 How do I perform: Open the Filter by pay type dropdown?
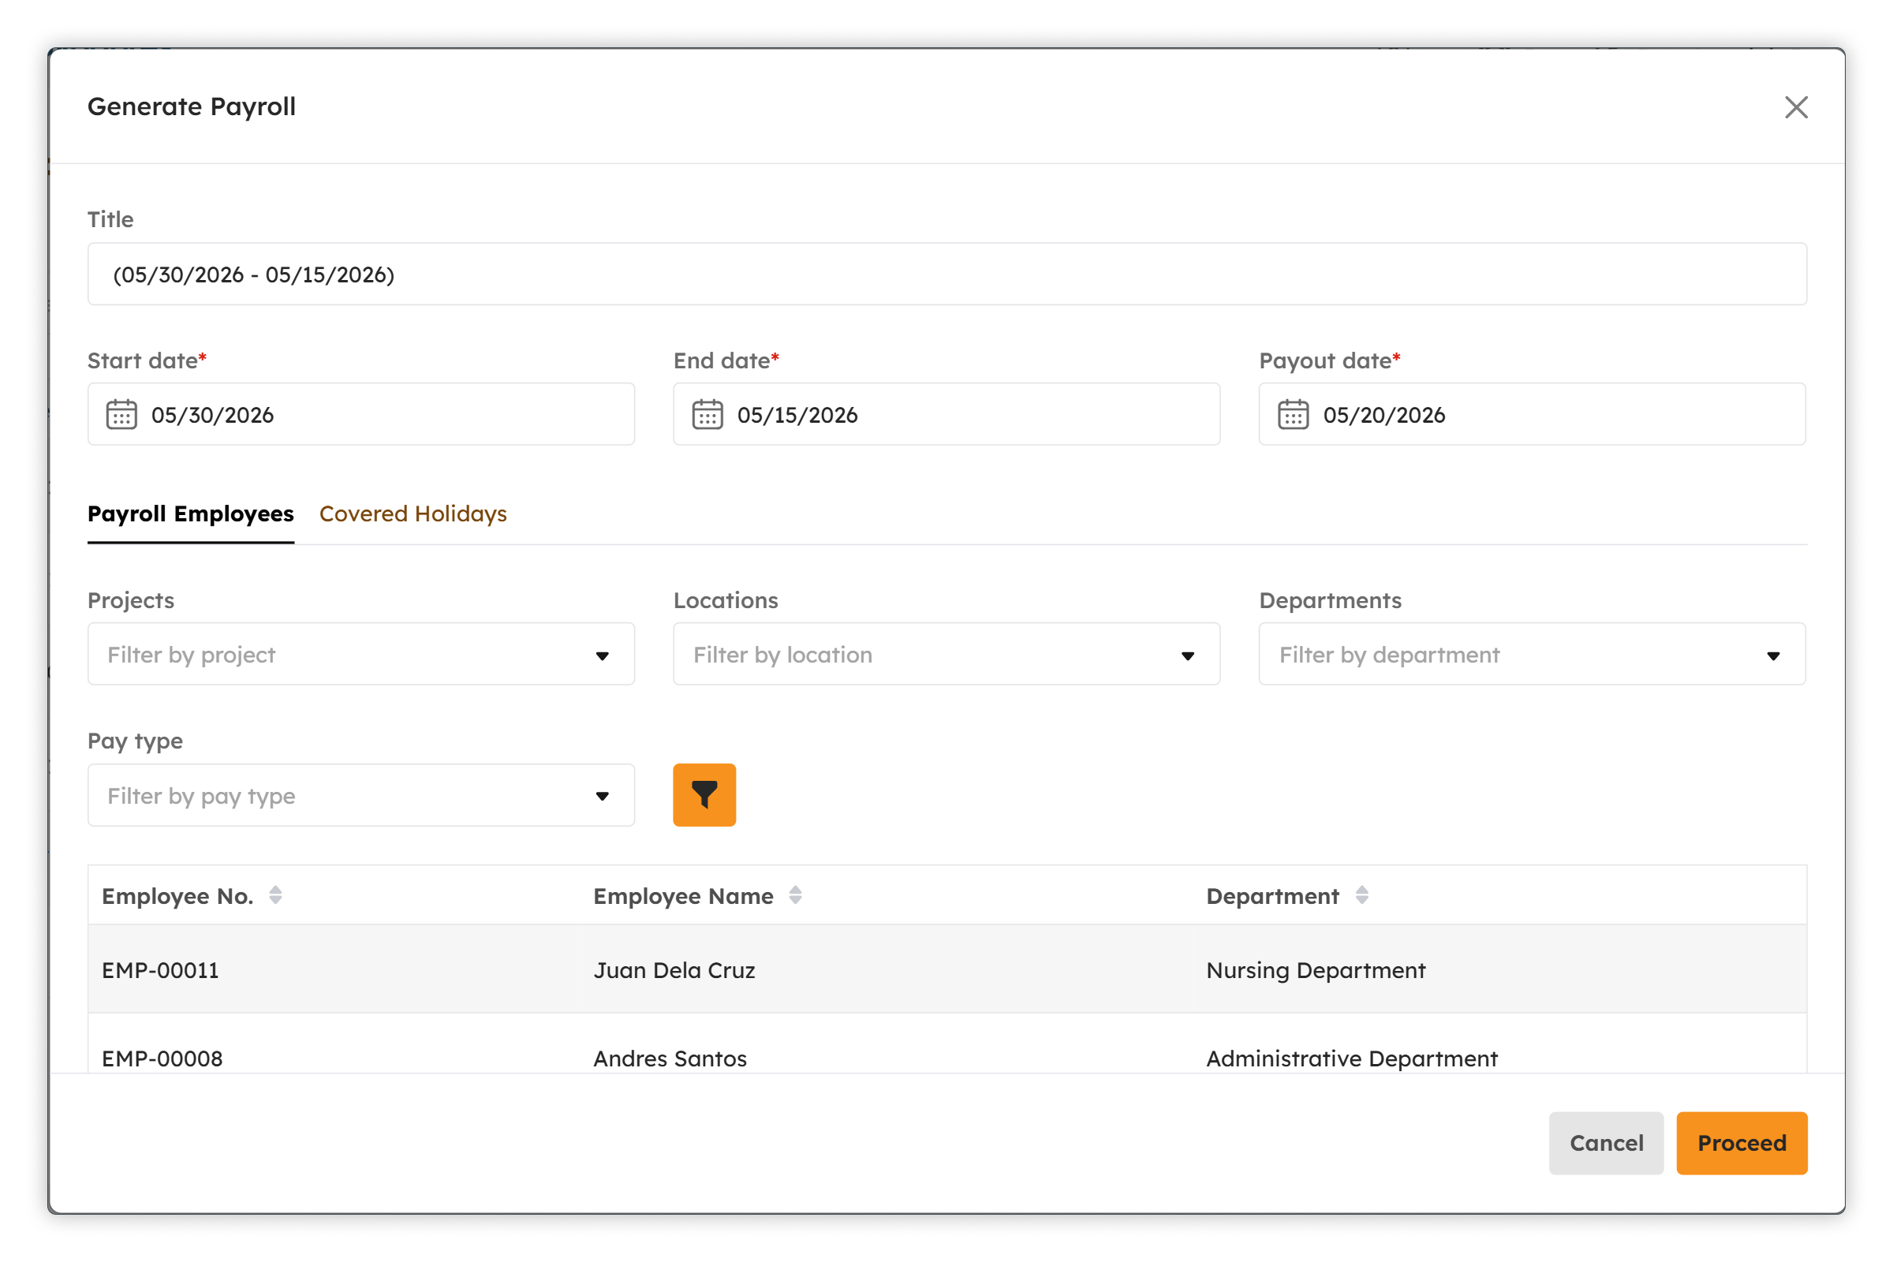tap(360, 795)
